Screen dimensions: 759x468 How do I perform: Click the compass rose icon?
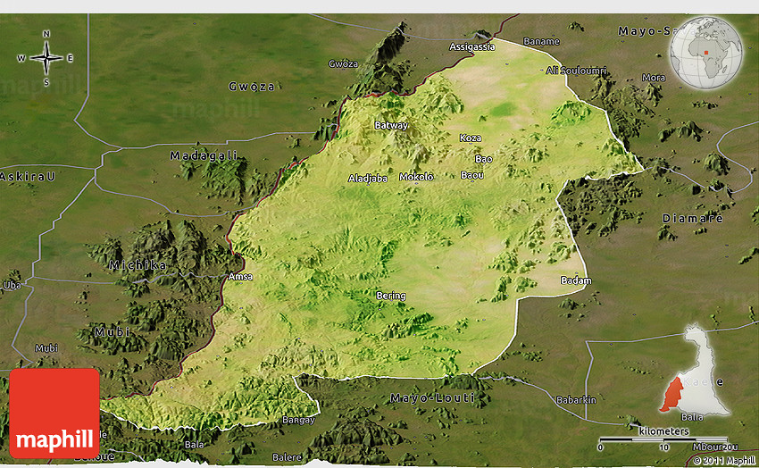(x=46, y=58)
